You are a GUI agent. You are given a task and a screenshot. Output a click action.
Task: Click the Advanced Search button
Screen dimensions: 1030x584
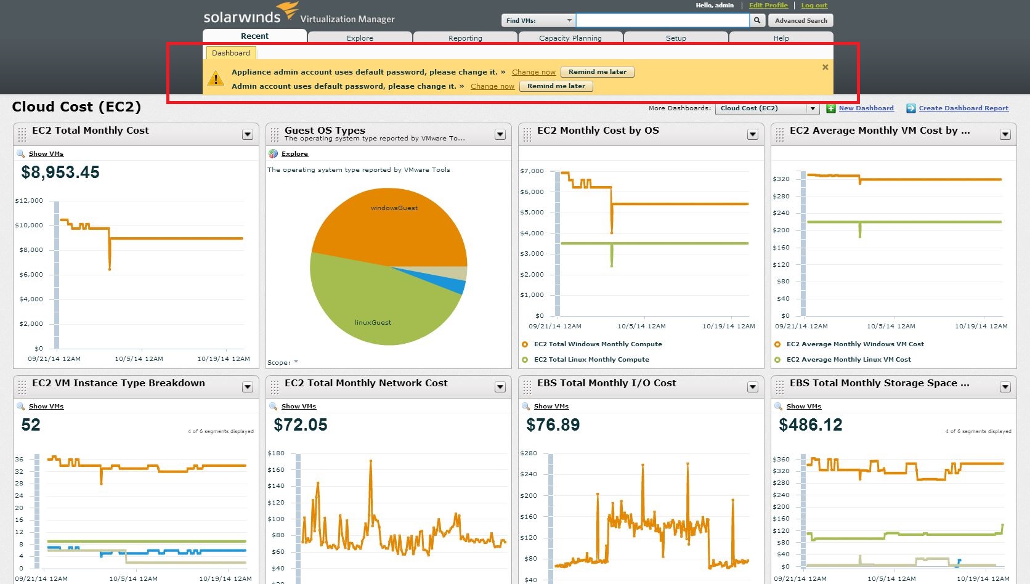click(x=801, y=20)
